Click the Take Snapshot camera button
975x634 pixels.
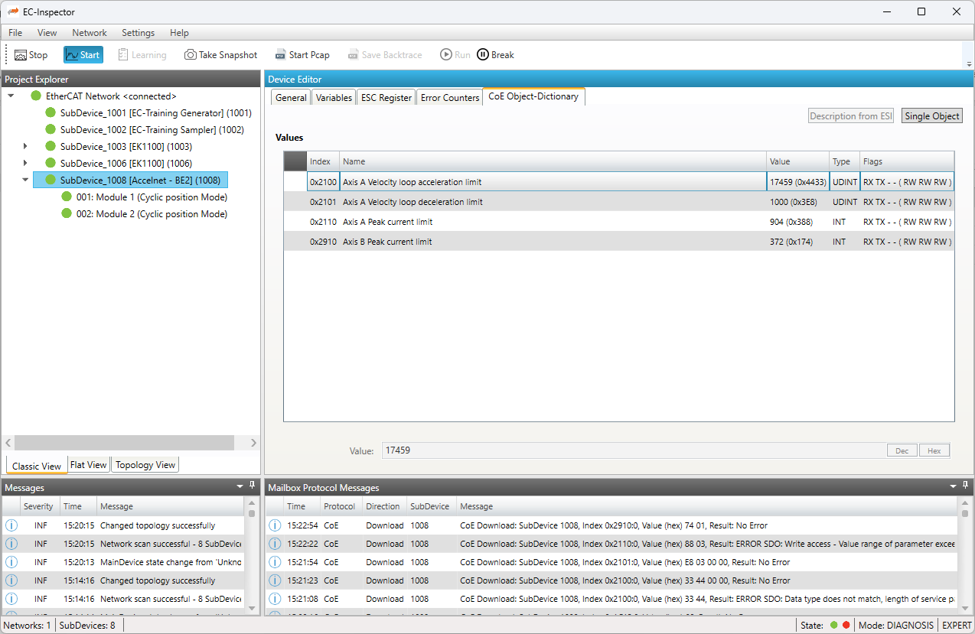tap(220, 55)
